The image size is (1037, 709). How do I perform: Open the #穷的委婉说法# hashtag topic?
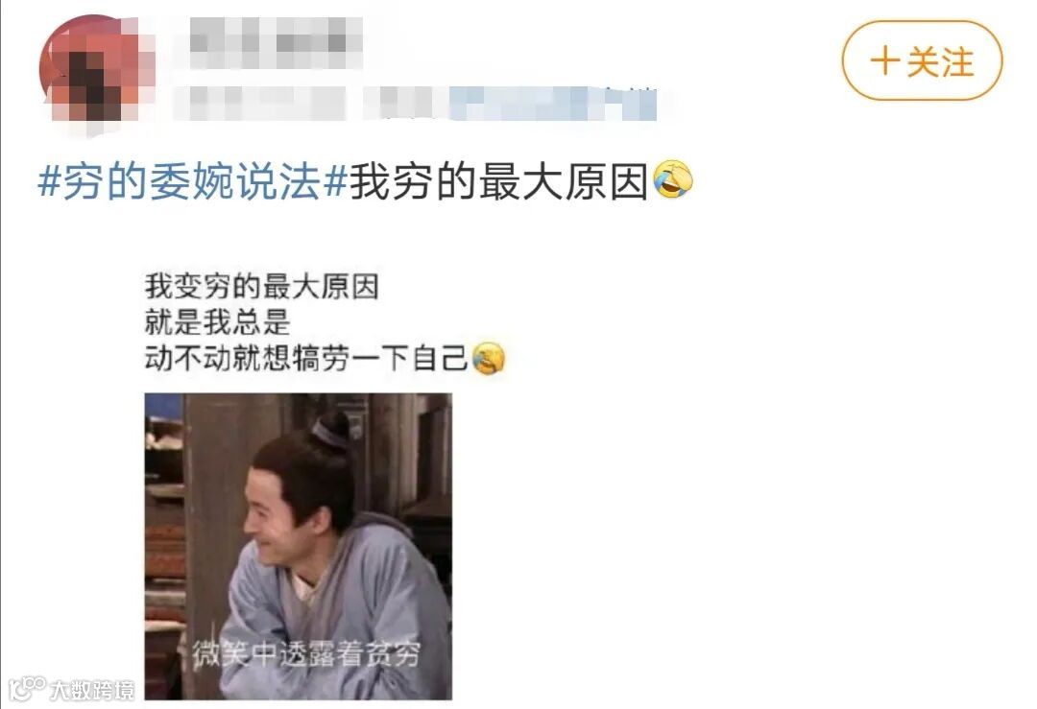click(192, 181)
